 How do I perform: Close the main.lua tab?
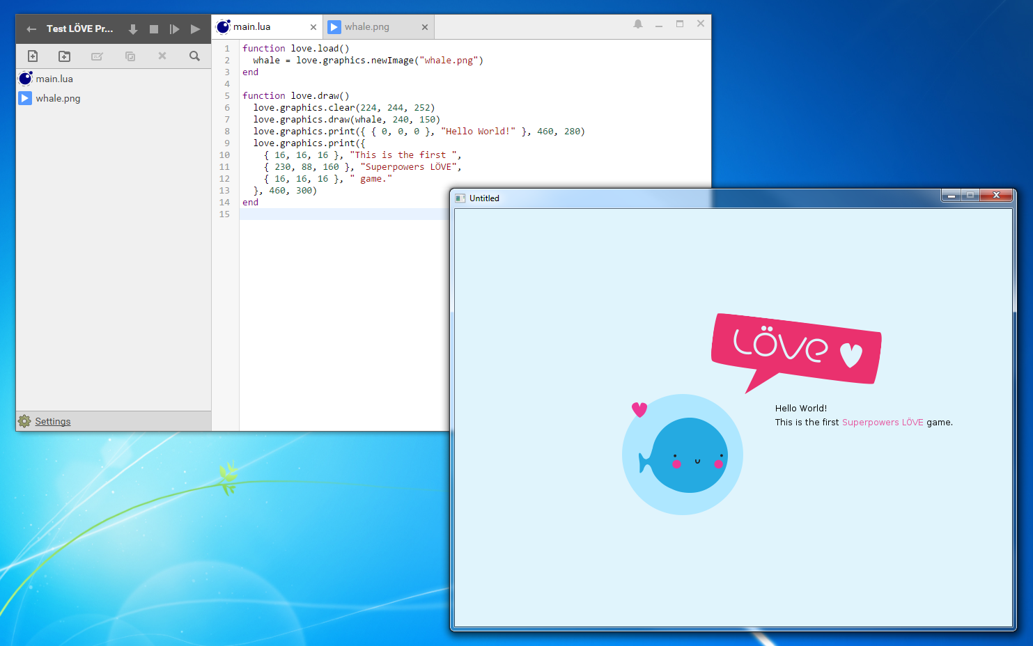pos(313,27)
